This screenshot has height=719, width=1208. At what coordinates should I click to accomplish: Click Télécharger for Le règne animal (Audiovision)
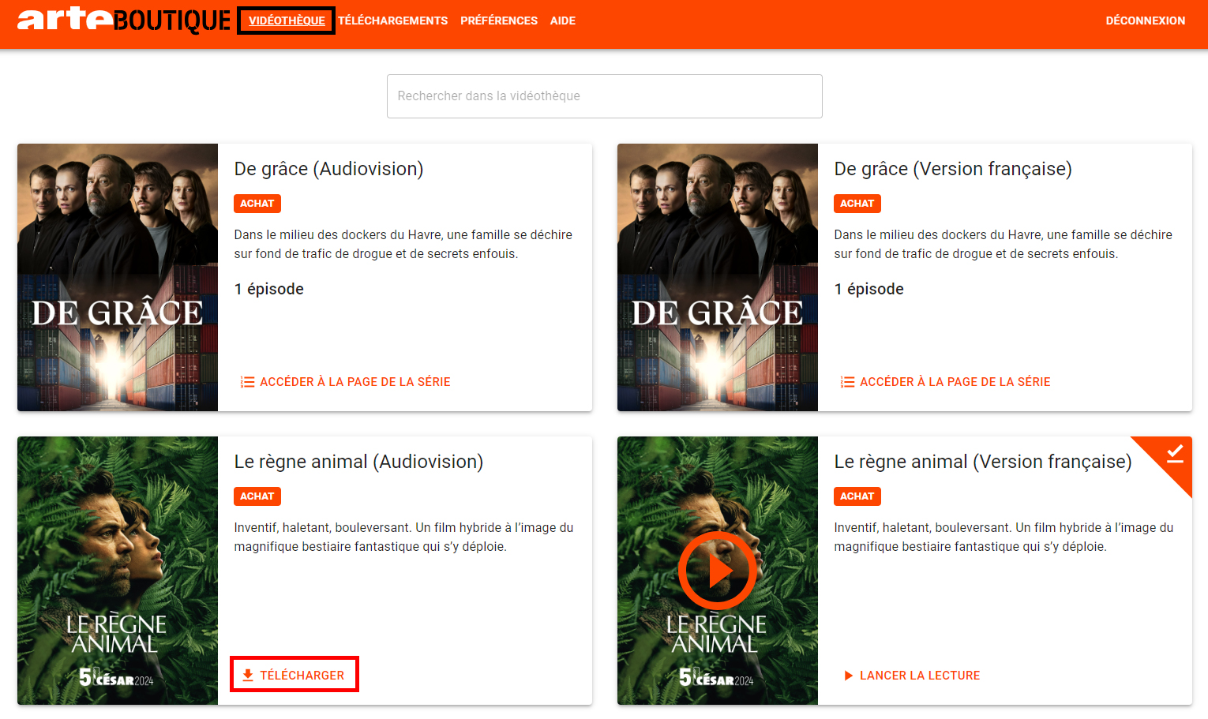tap(294, 675)
